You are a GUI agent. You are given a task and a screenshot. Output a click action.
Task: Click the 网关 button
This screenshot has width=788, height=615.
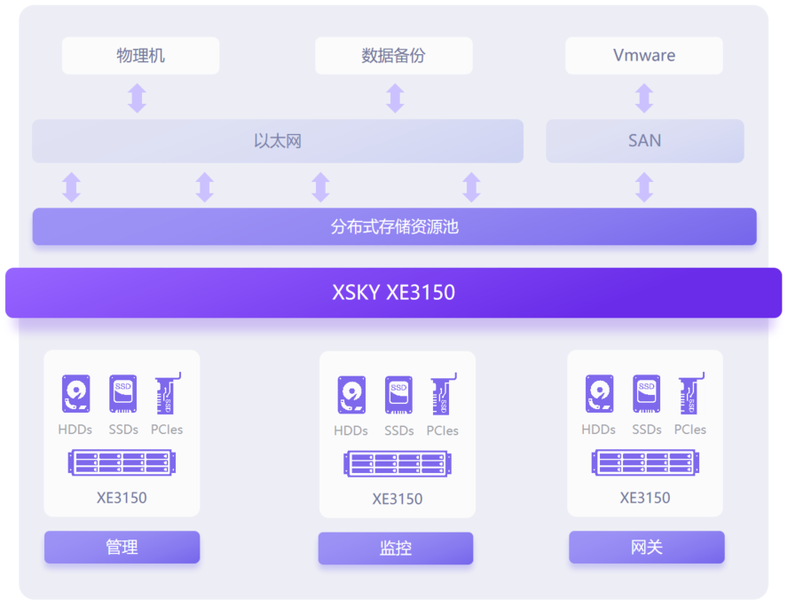(647, 547)
